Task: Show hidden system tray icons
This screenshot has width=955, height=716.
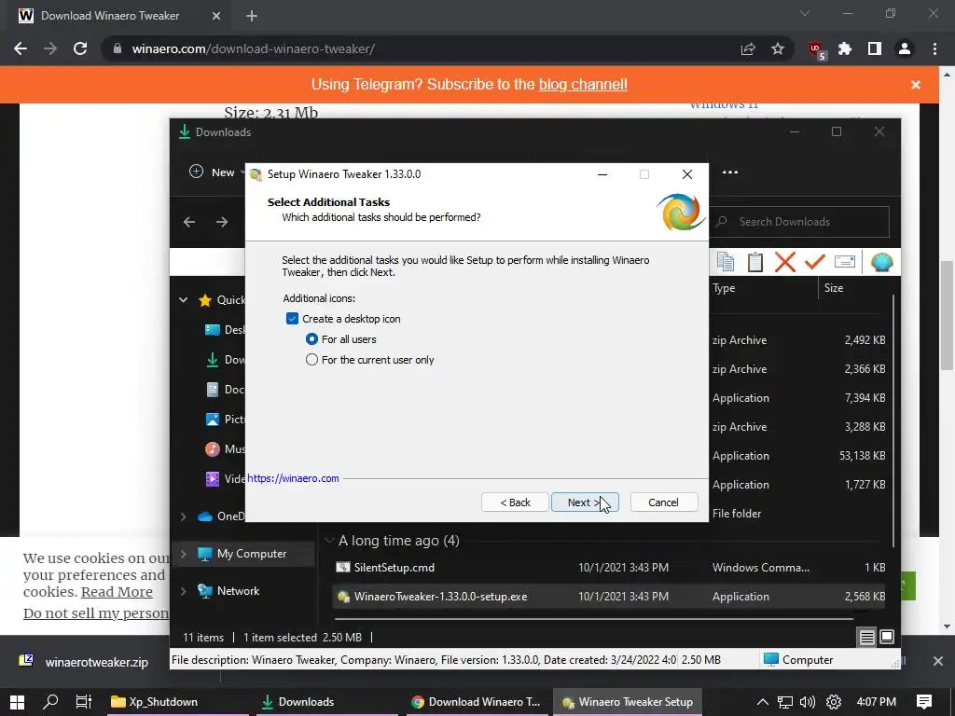Action: coord(762,702)
